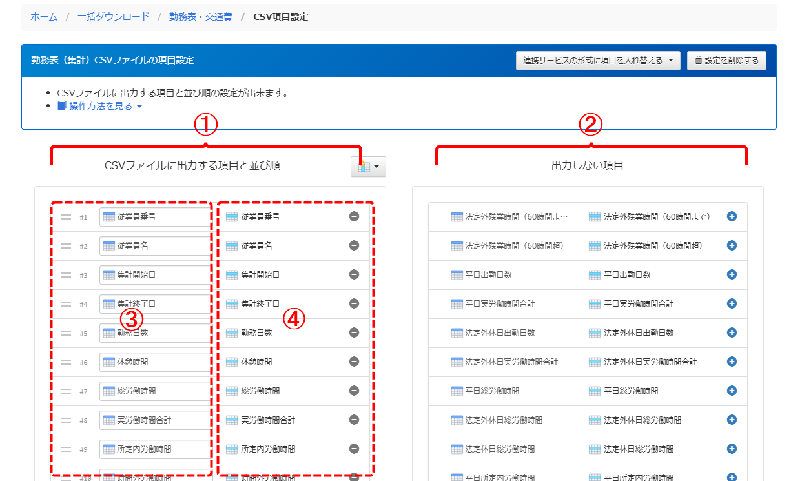Add 法定外休日総労働時間 with its plus icon
802x481 pixels.
(x=732, y=420)
